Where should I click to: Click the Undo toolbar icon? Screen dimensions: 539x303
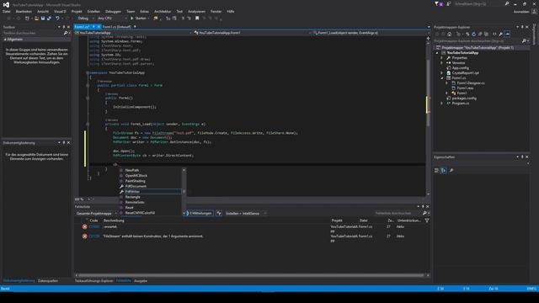57,19
